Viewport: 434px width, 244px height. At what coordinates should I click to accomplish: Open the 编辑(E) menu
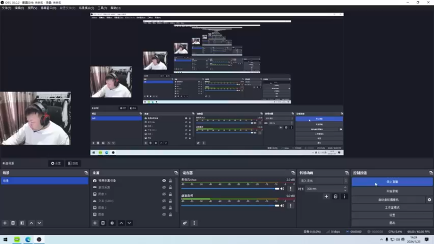pyautogui.click(x=19, y=8)
